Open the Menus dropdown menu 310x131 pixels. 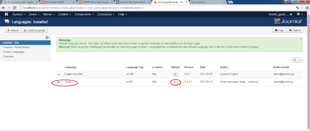(x=49, y=14)
